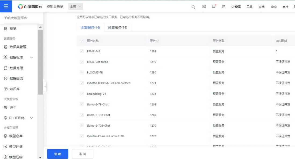Click the QPS value 5 for ERNIE-Bot
295x159 pixels.
coord(276,51)
